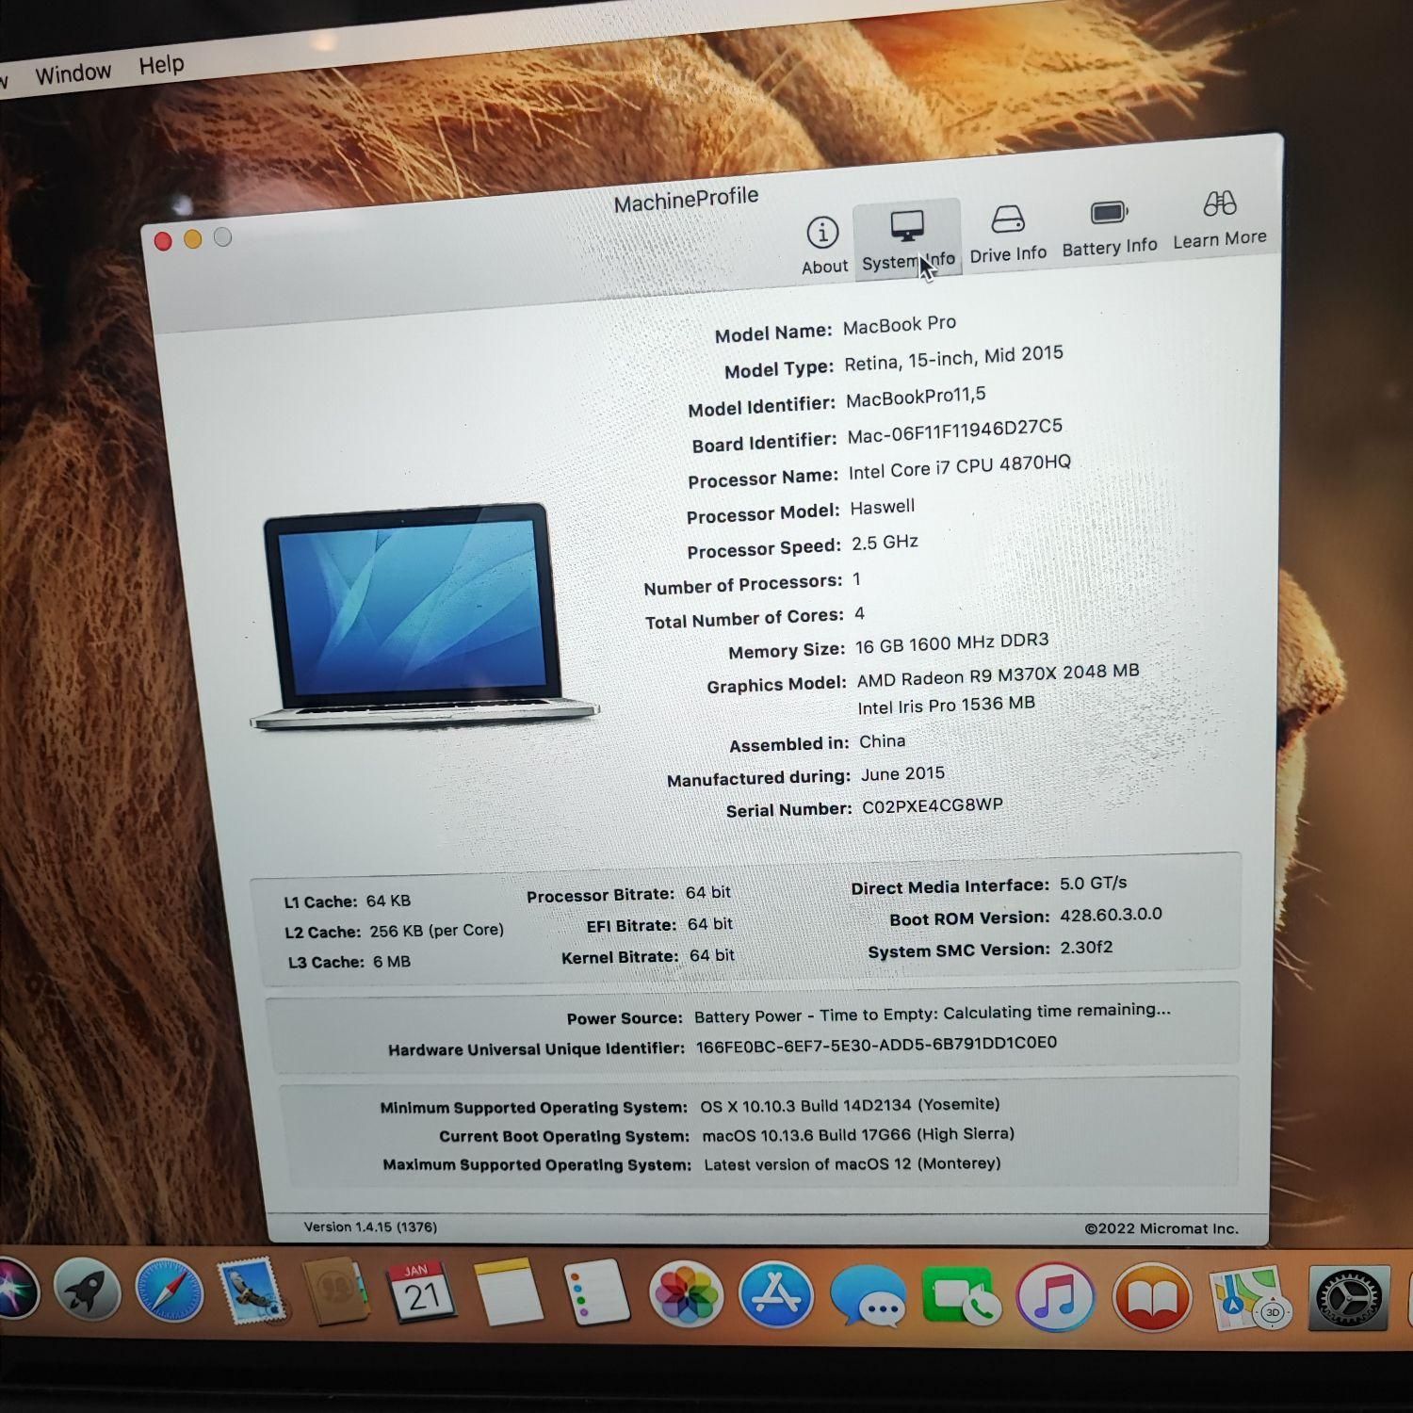Open Contacts book icon in Dock
Viewport: 1413px width, 1413px height.
click(x=335, y=1291)
